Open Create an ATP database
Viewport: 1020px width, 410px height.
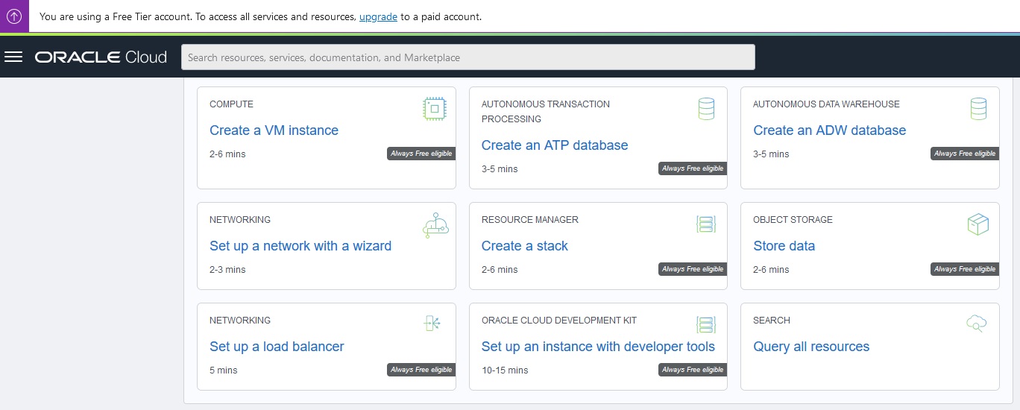pyautogui.click(x=555, y=145)
